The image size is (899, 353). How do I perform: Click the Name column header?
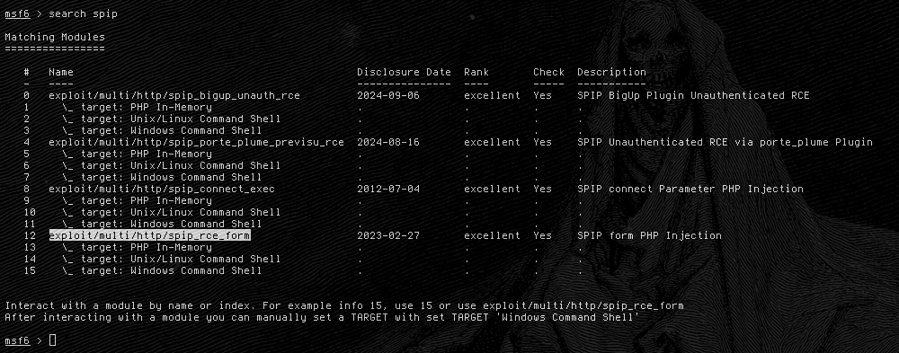point(61,72)
